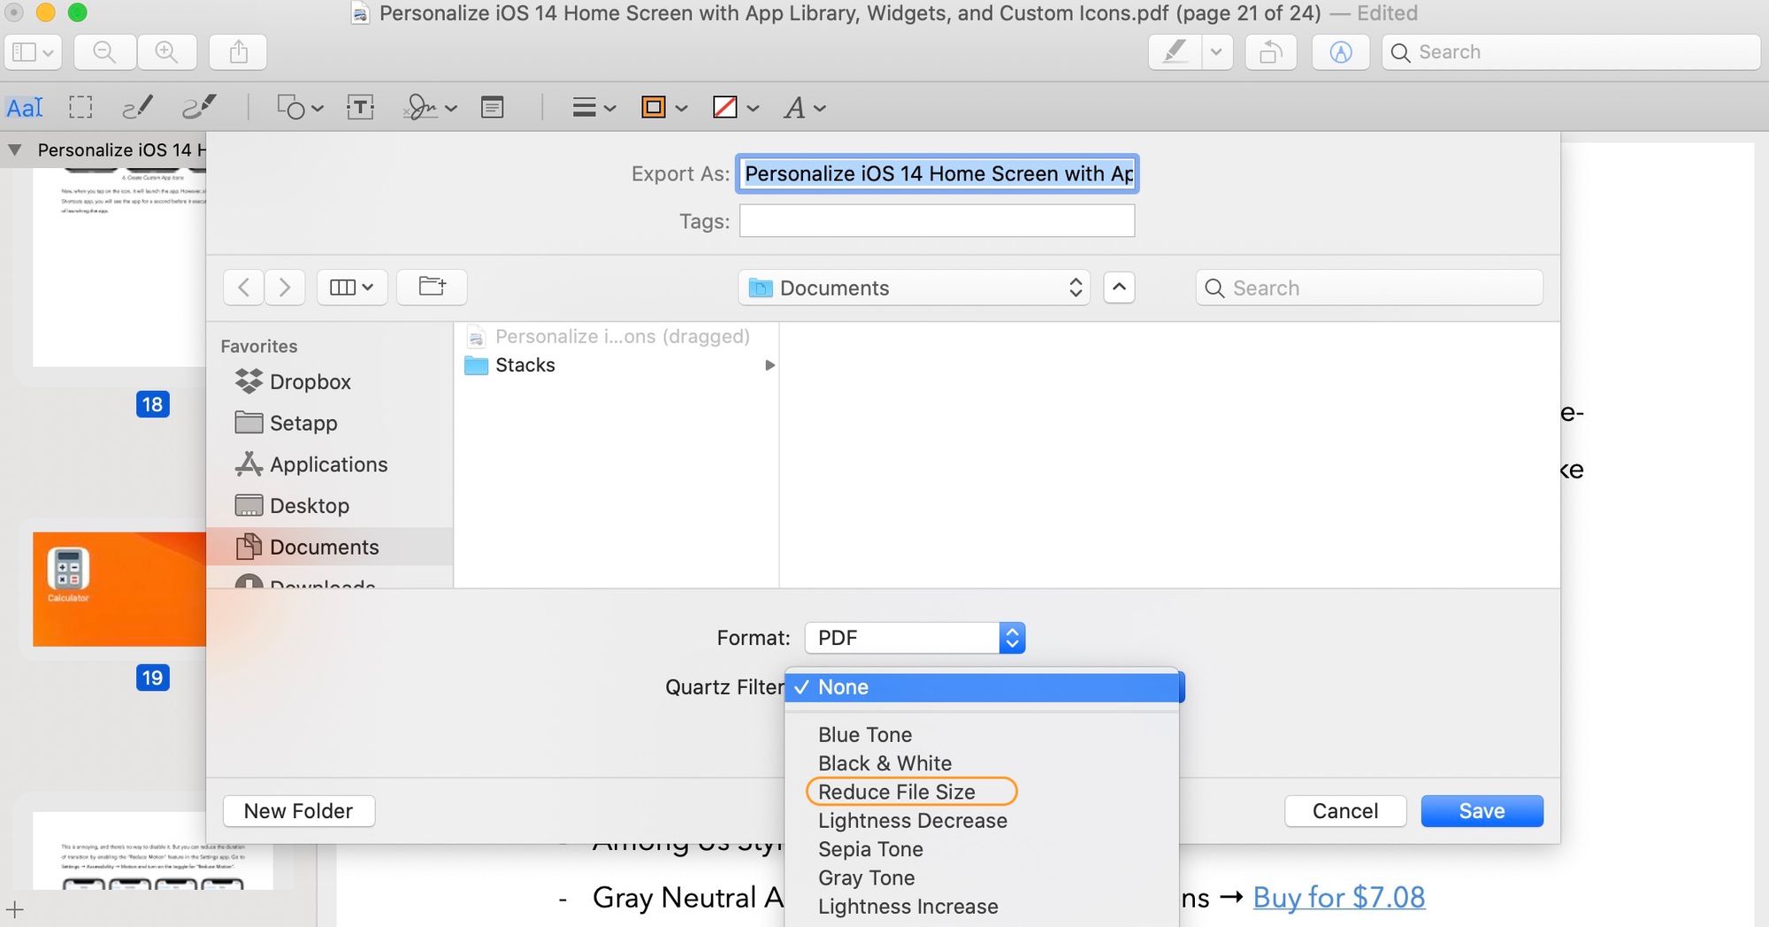This screenshot has height=927, width=1769.
Task: Expand the Stacks folder
Action: pyautogui.click(x=770, y=365)
